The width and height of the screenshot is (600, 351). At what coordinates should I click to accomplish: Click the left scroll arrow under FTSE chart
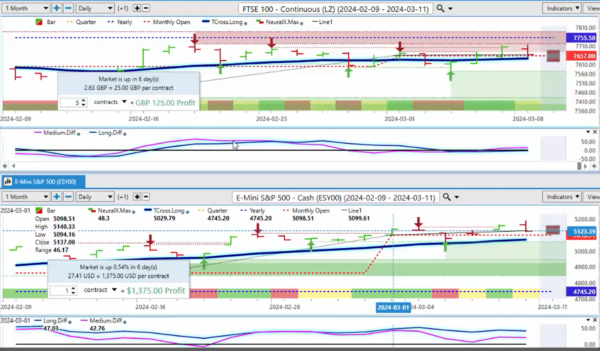coord(14,166)
